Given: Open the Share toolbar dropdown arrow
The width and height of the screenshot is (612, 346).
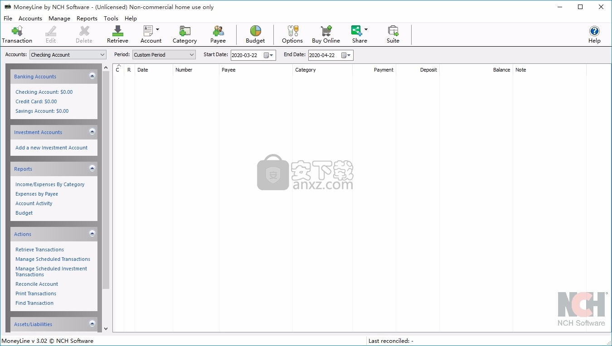Looking at the screenshot, I should (366, 29).
